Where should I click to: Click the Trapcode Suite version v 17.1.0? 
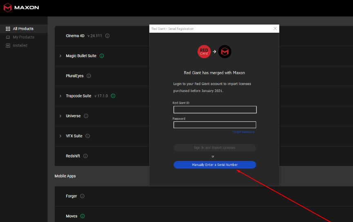click(x=101, y=96)
